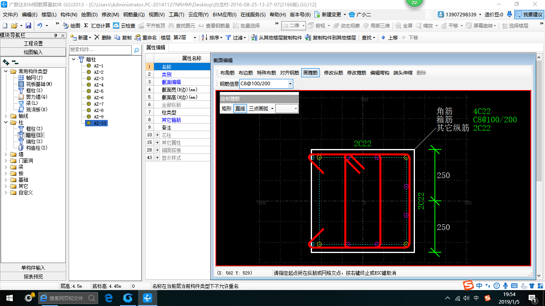This screenshot has width=545, height=306.
Task: Open 工程设置 in the navigator
Action: tap(33, 43)
